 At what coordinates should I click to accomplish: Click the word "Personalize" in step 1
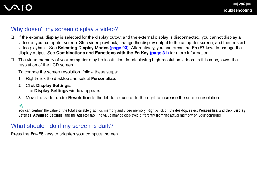pyautogui.click(x=103, y=79)
